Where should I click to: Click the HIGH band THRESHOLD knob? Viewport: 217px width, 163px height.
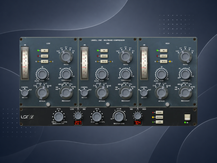click(x=185, y=74)
